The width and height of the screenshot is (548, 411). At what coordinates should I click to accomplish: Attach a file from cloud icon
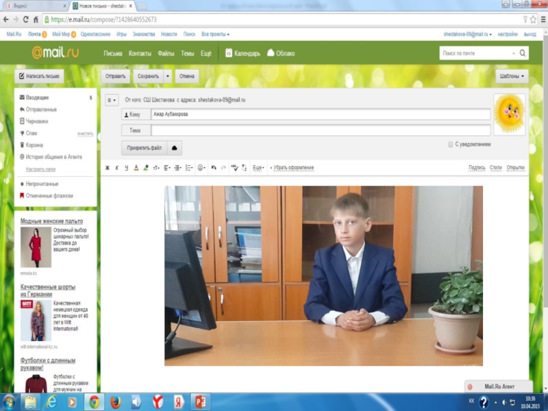174,148
